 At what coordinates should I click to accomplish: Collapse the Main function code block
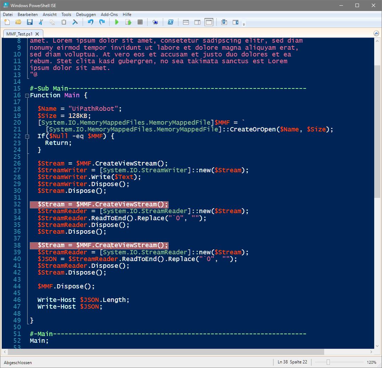[27, 95]
